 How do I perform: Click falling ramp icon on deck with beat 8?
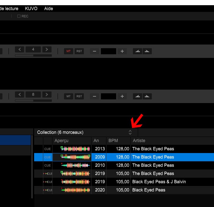point(147,96)
